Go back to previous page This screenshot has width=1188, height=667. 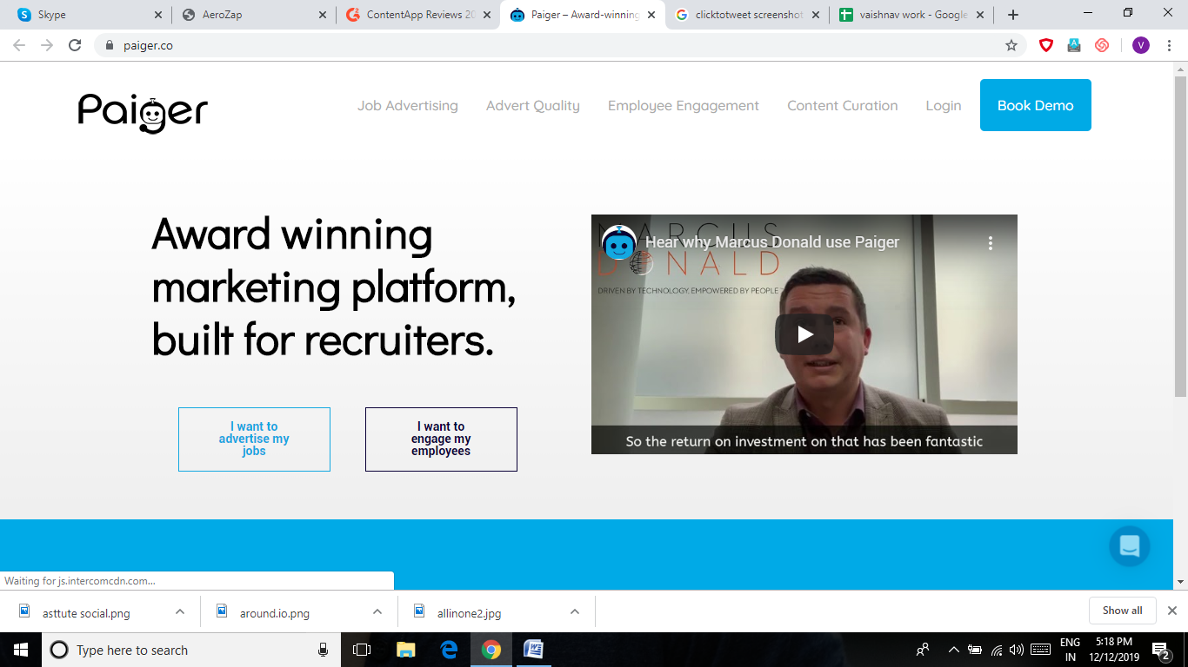click(19, 45)
